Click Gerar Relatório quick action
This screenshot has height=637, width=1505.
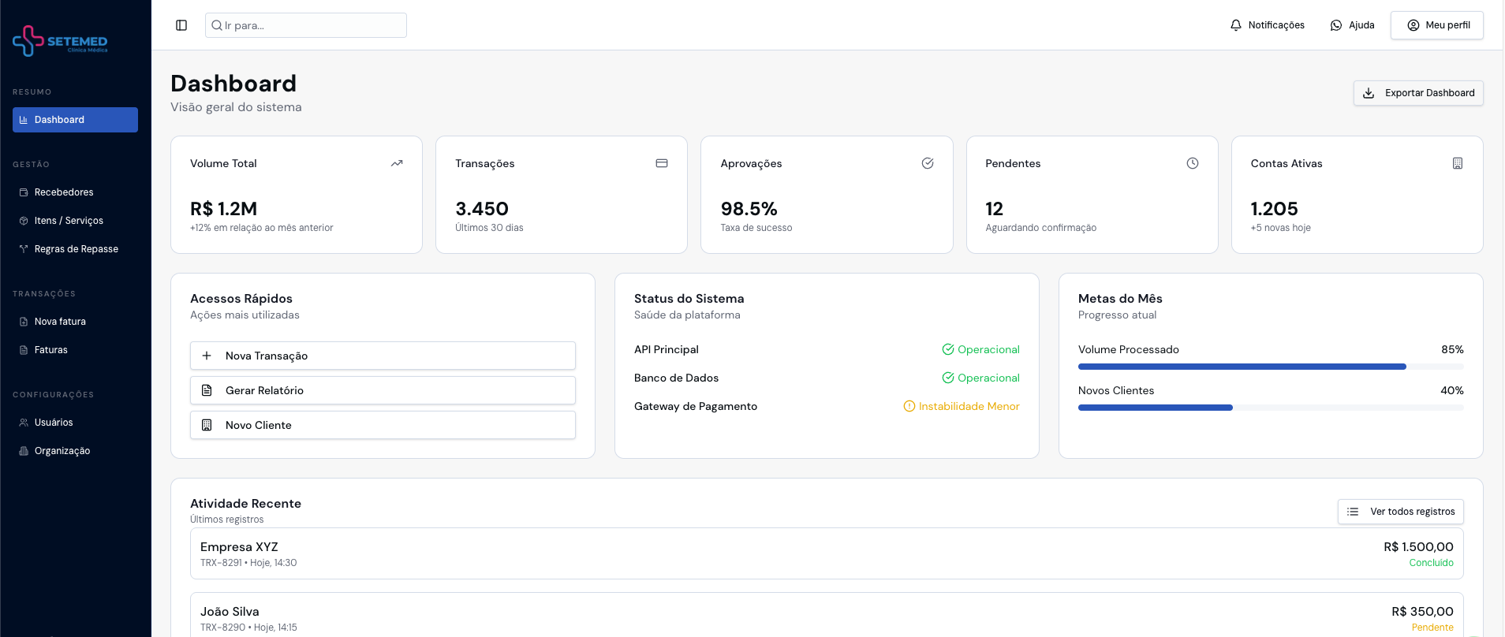[383, 390]
